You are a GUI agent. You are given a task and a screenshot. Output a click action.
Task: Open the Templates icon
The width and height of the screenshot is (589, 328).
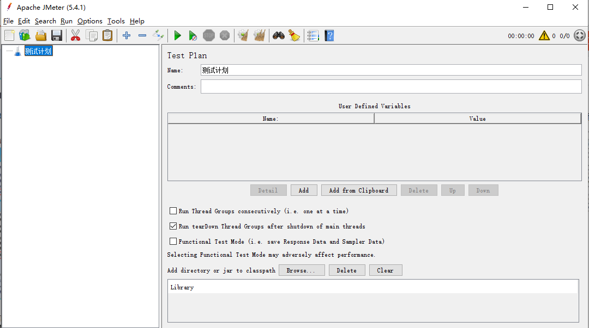pos(25,35)
